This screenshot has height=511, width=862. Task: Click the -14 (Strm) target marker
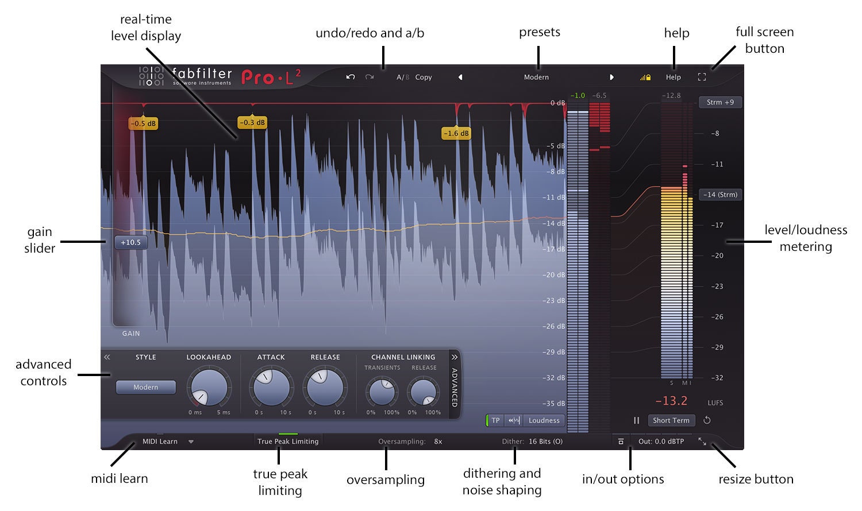click(720, 195)
